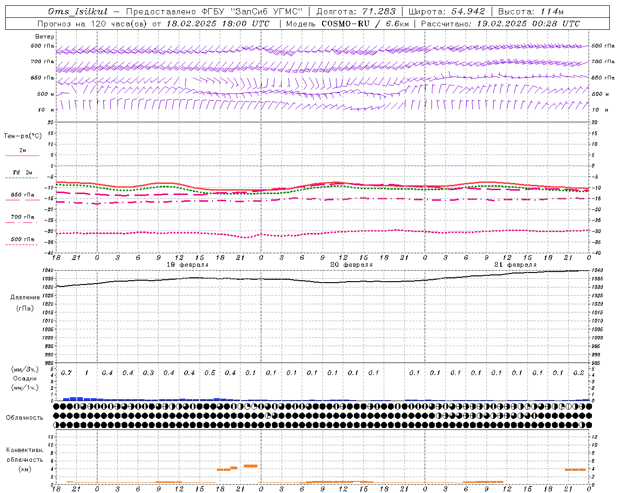This screenshot has width=617, height=493.
Task: Click the '21 февраля' date label
Action: click(x=515, y=265)
